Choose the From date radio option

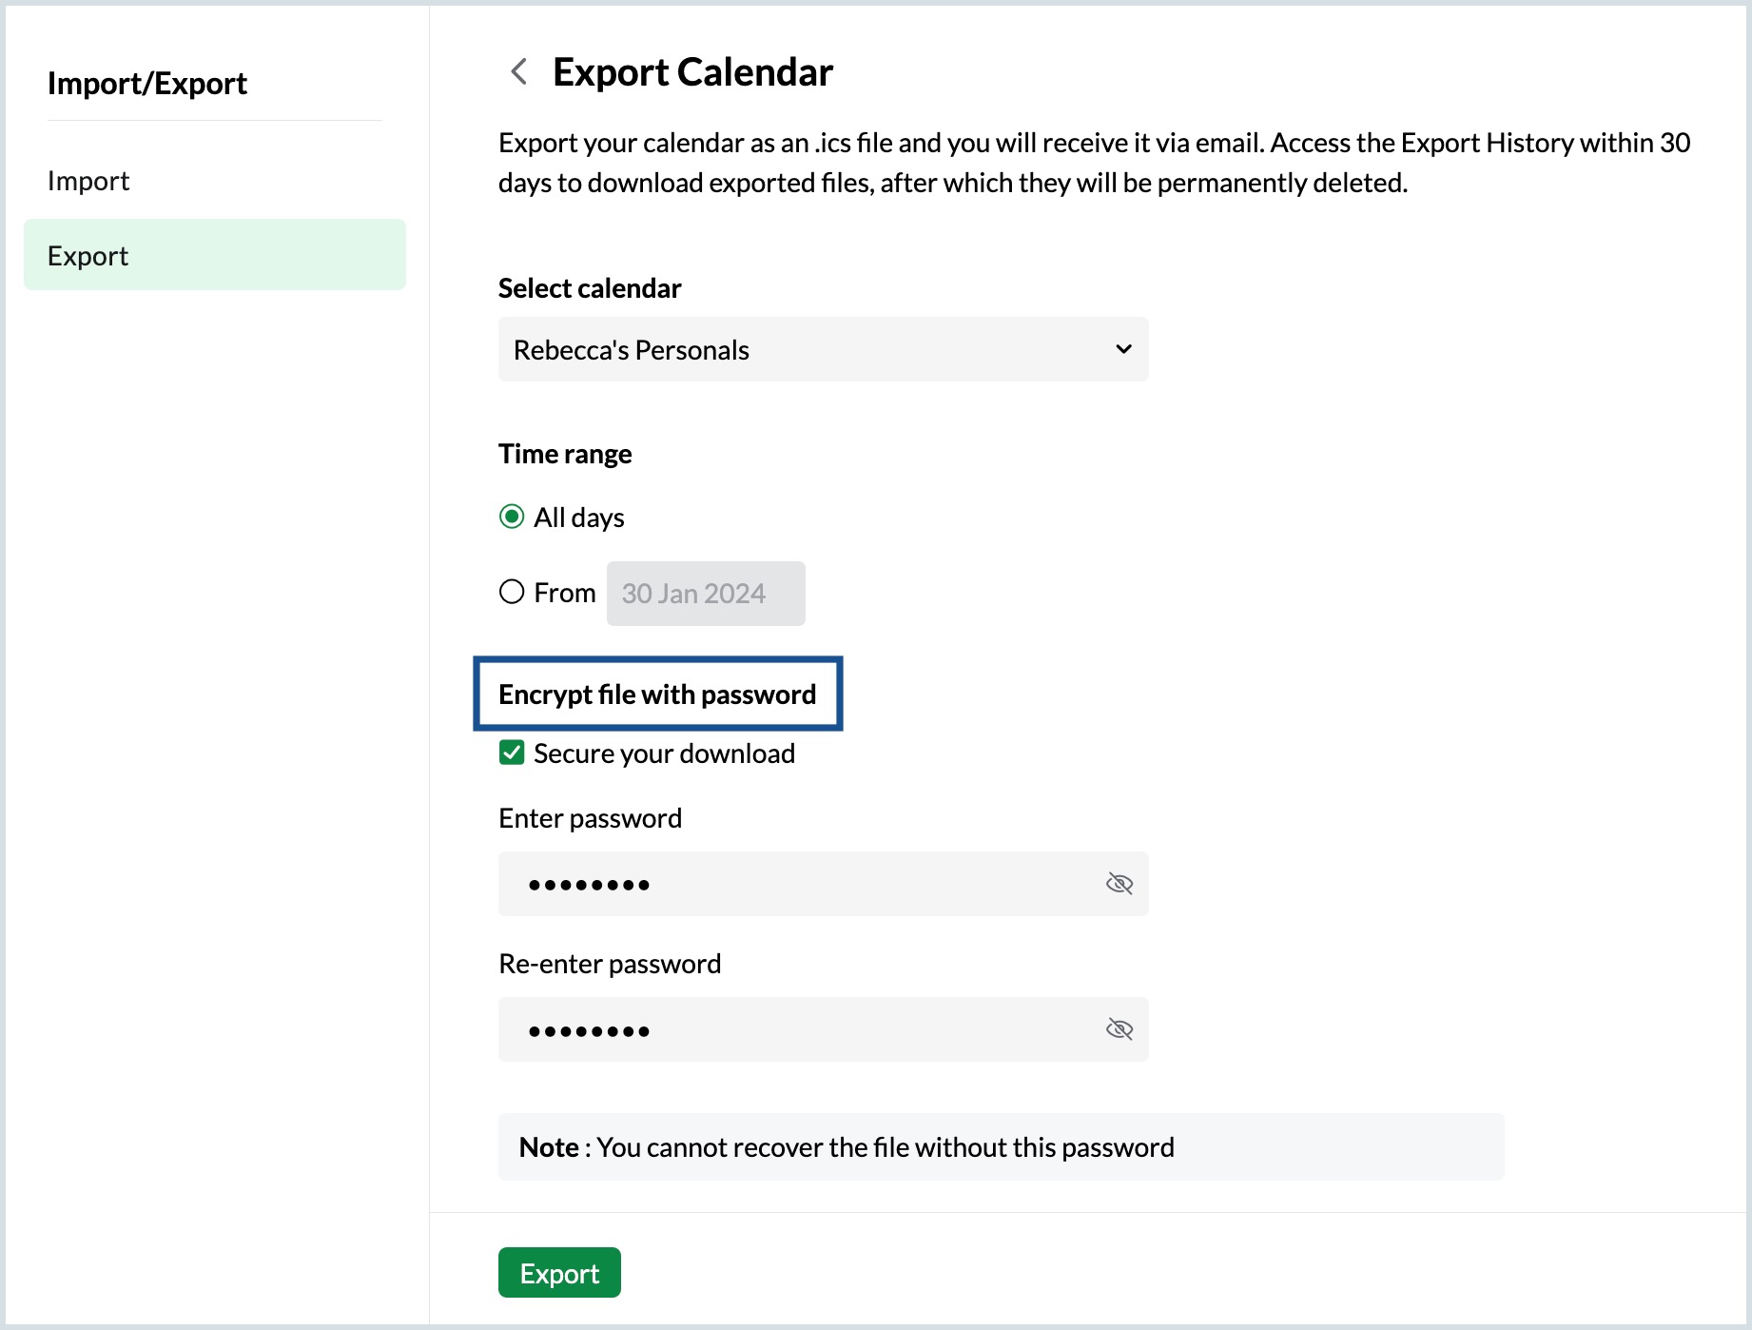[512, 592]
